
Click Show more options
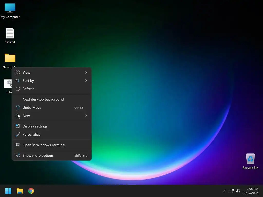(51, 156)
